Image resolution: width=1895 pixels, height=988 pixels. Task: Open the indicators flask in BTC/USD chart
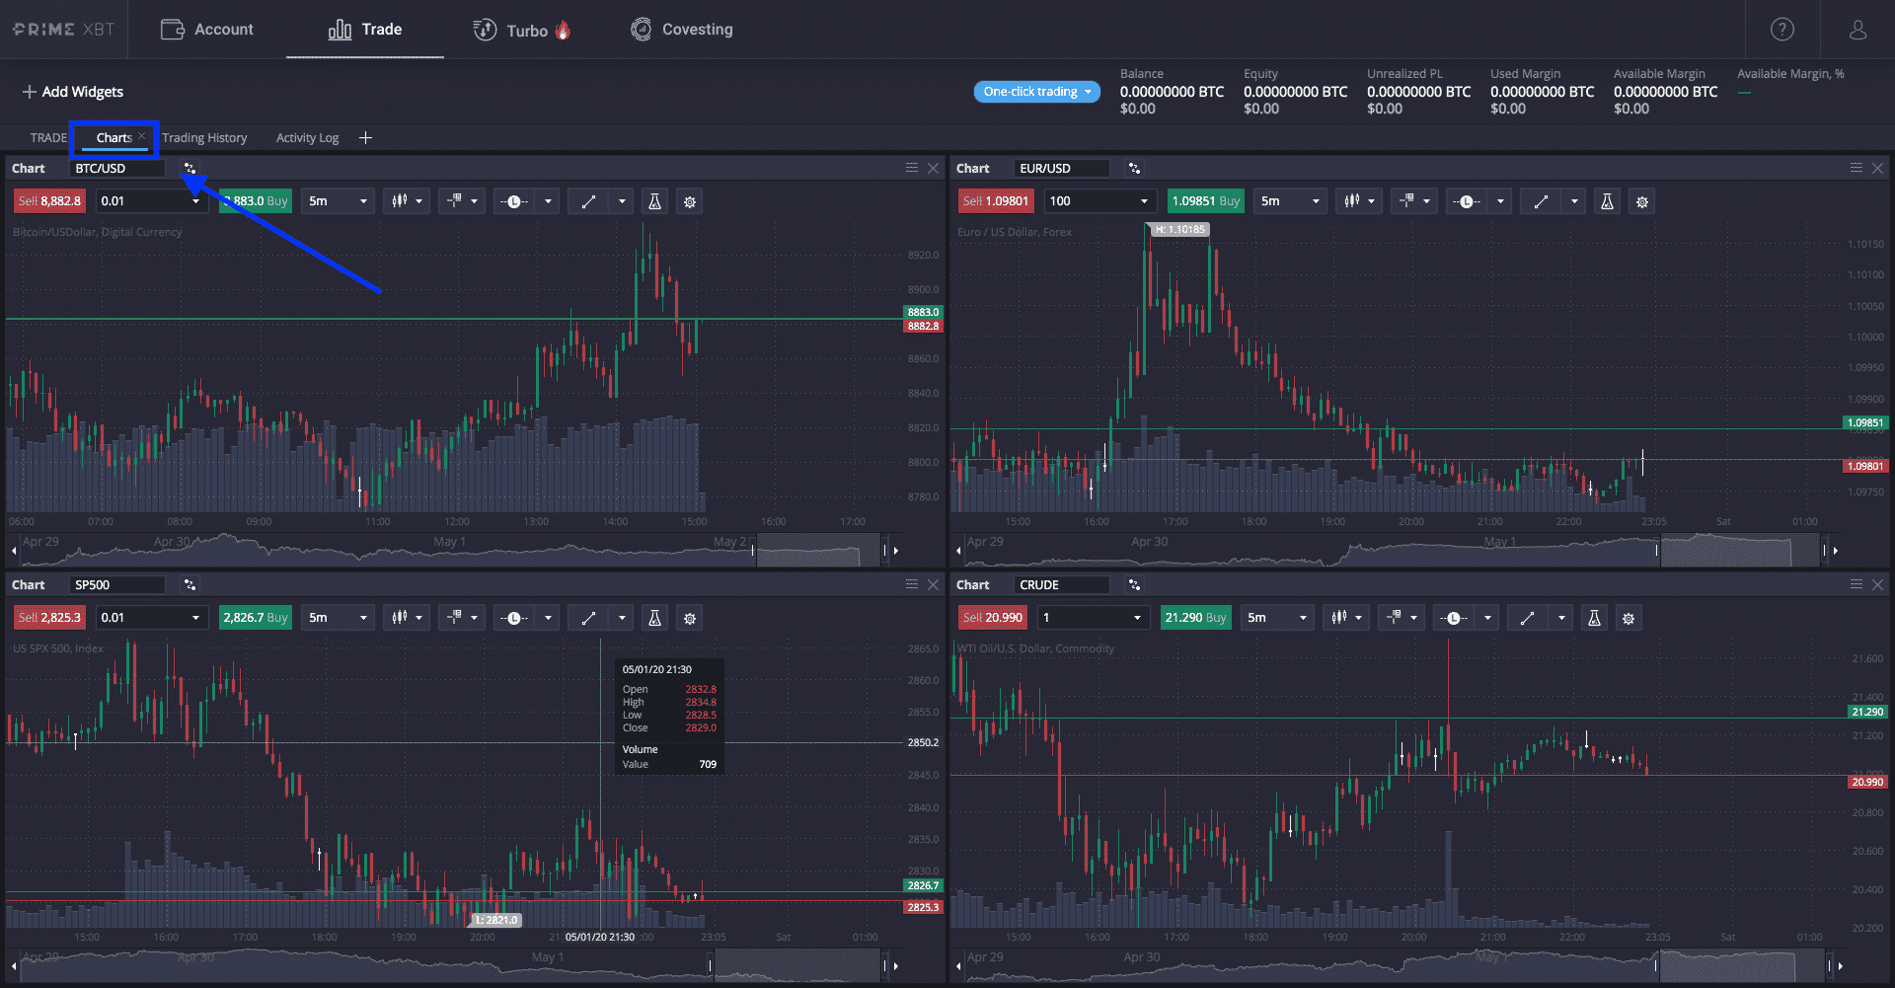pyautogui.click(x=654, y=201)
